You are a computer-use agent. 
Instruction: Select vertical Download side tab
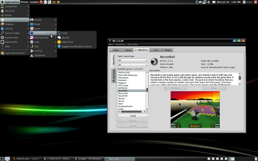click(114, 76)
